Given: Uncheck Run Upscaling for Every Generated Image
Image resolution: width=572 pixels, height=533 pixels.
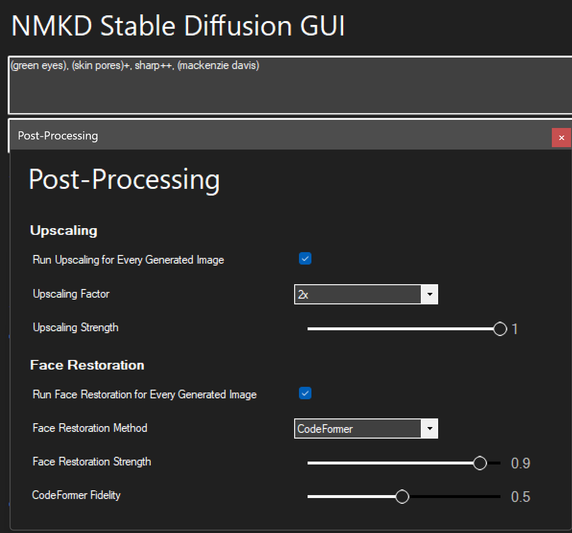Looking at the screenshot, I should click(x=305, y=259).
